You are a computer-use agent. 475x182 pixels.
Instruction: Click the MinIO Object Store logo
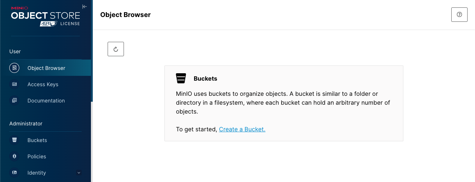45,16
